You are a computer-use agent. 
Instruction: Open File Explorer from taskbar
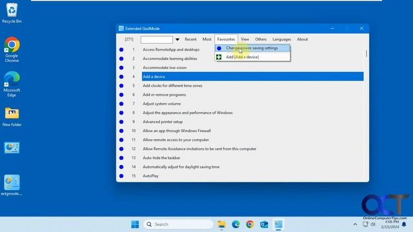coord(221,224)
